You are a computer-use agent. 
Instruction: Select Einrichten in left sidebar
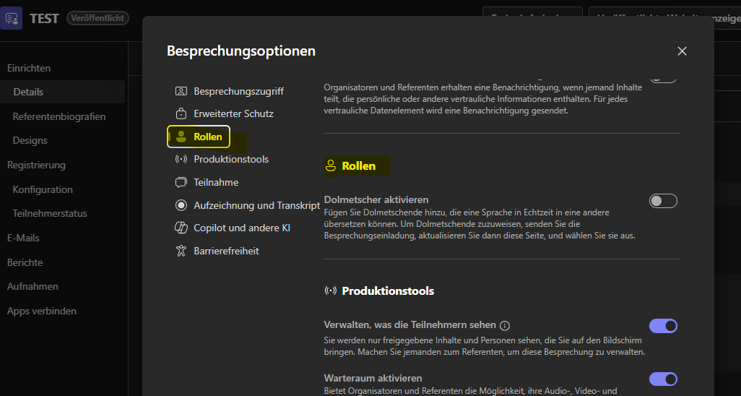coord(29,68)
